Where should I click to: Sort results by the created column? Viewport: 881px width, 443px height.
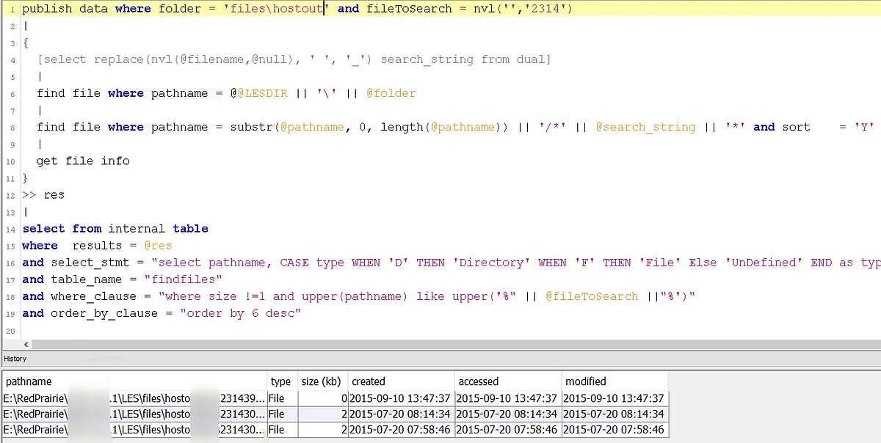point(369,381)
